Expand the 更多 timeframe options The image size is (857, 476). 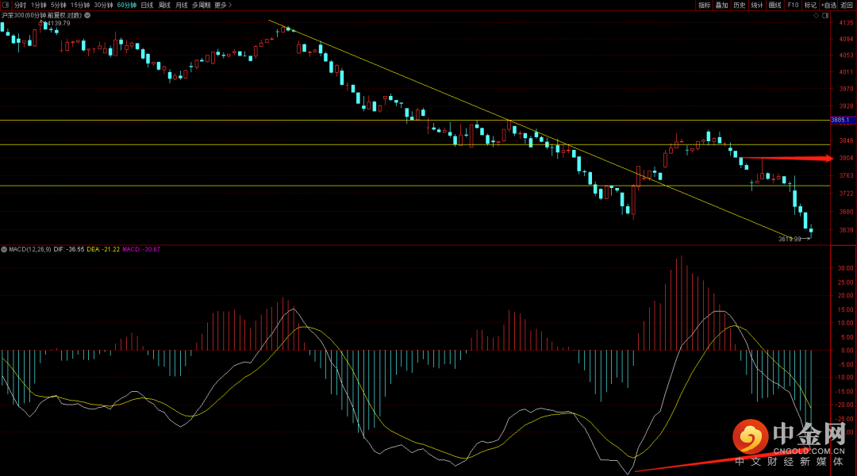(223, 5)
